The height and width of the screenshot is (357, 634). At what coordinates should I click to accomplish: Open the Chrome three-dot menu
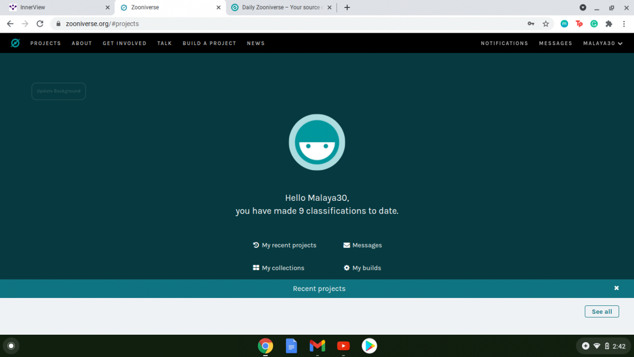[624, 24]
